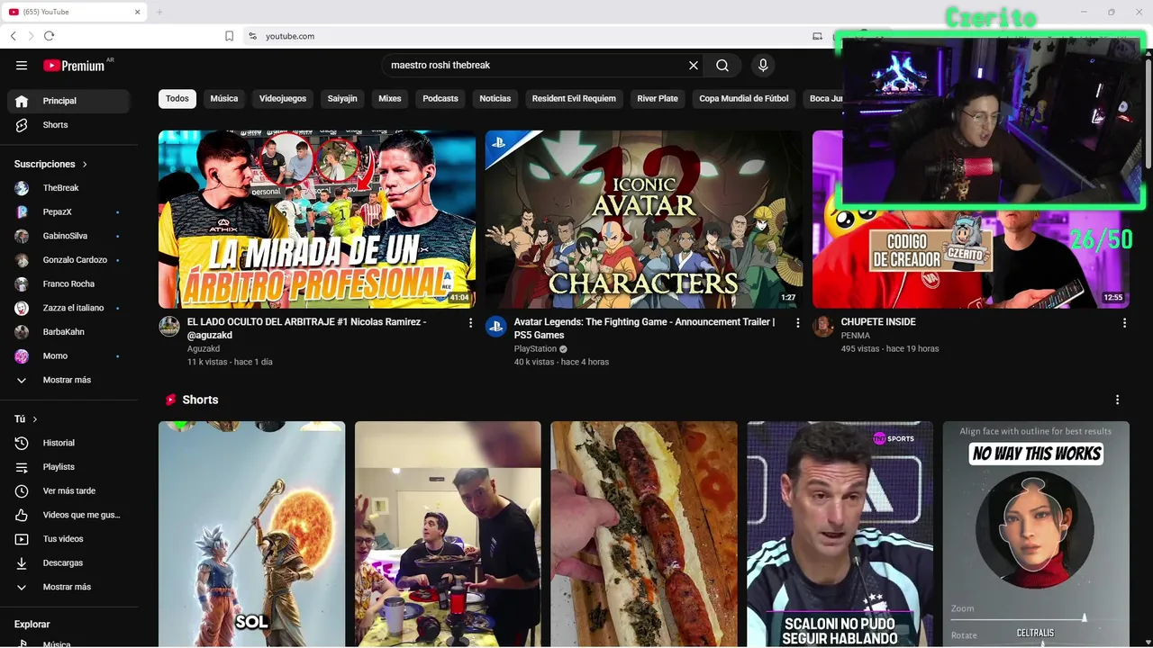Click the magnifier search button
The image size is (1153, 648).
point(722,65)
